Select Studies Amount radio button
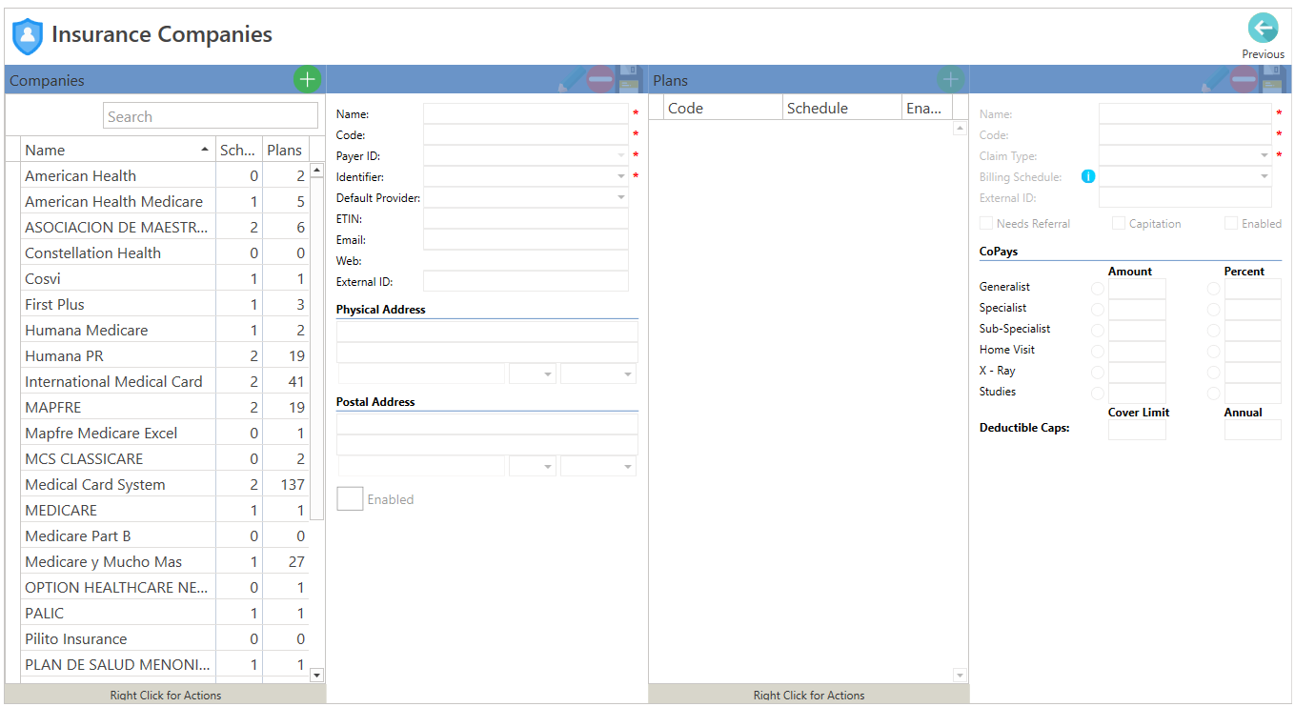 coord(1098,393)
